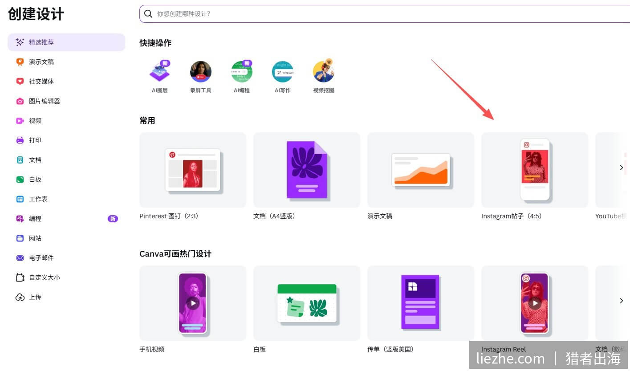This screenshot has height=372, width=630.
Task: Click the 工作表 label in the sidebar
Action: click(38, 199)
